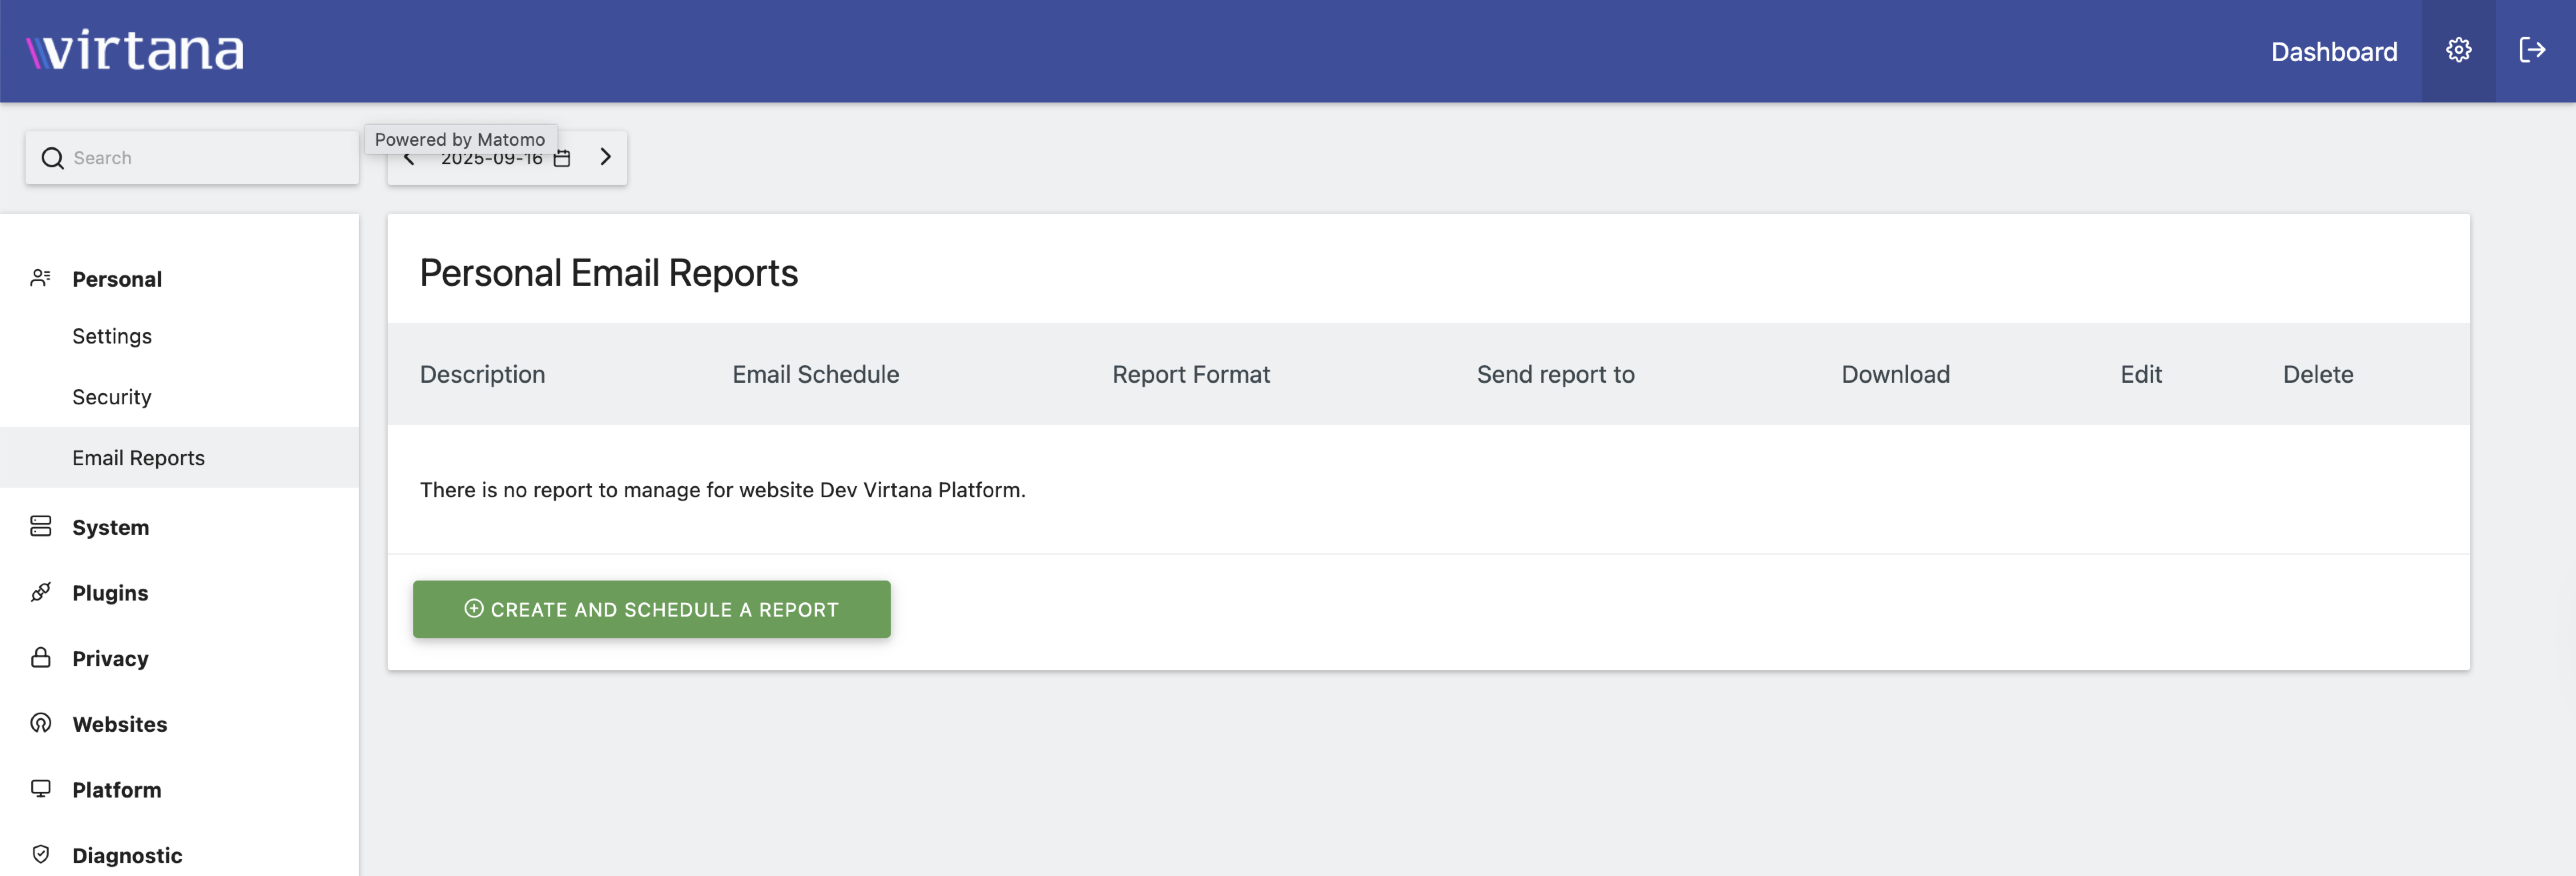This screenshot has width=2576, height=876.
Task: Click the sign out icon
Action: click(x=2532, y=50)
